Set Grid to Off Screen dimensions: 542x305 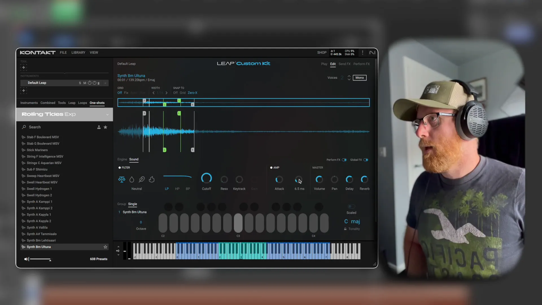(x=120, y=93)
